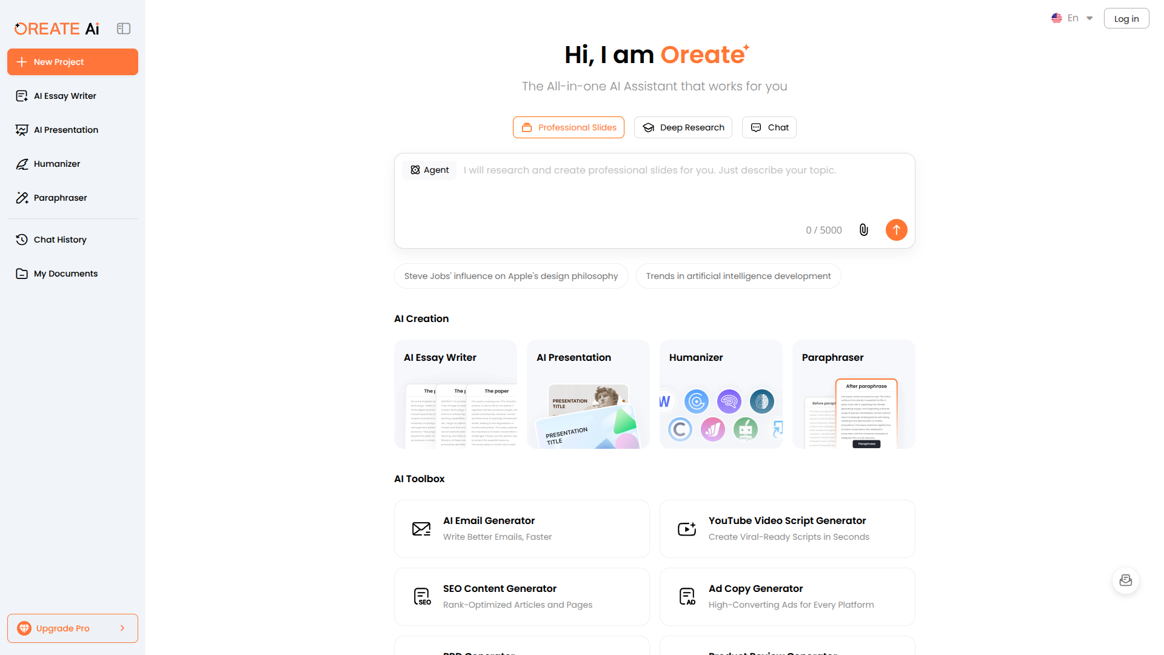The width and height of the screenshot is (1164, 655).
Task: Switch to the Chat tab
Action: click(769, 127)
